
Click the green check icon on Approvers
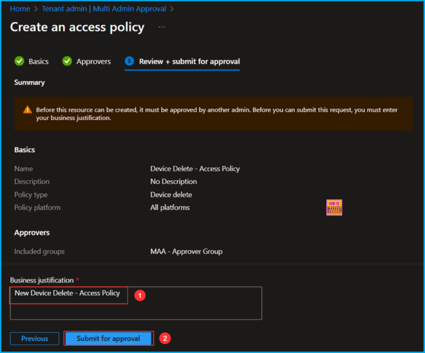coord(67,61)
